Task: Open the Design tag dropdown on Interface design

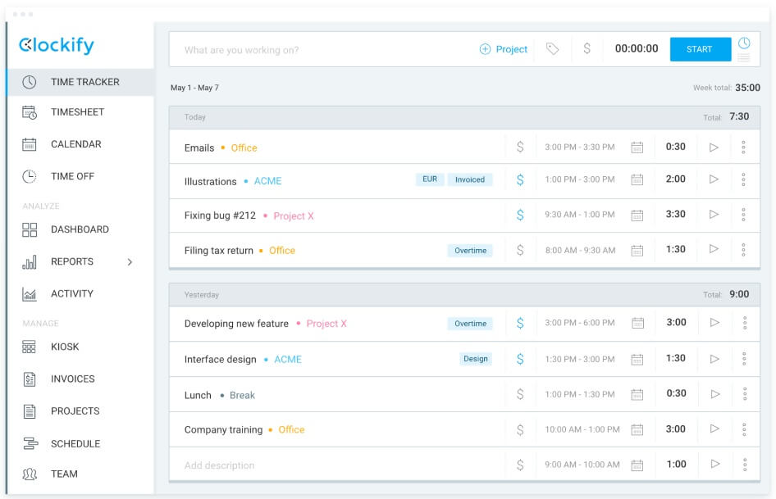Action: 475,359
